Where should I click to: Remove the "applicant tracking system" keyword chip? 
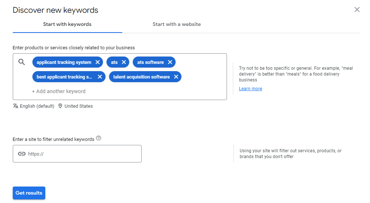(x=97, y=62)
